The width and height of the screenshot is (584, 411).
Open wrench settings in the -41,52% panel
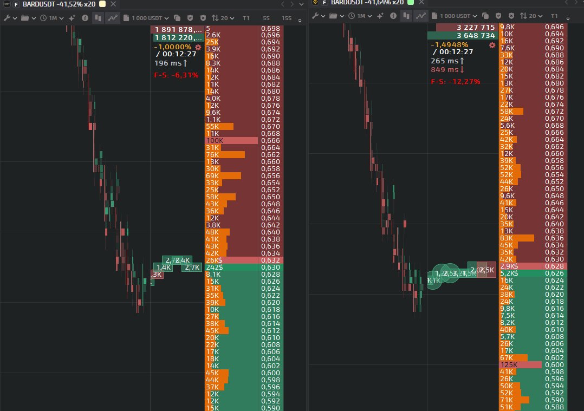(7, 18)
